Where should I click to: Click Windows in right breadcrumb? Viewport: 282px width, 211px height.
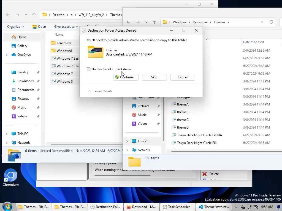(180, 22)
